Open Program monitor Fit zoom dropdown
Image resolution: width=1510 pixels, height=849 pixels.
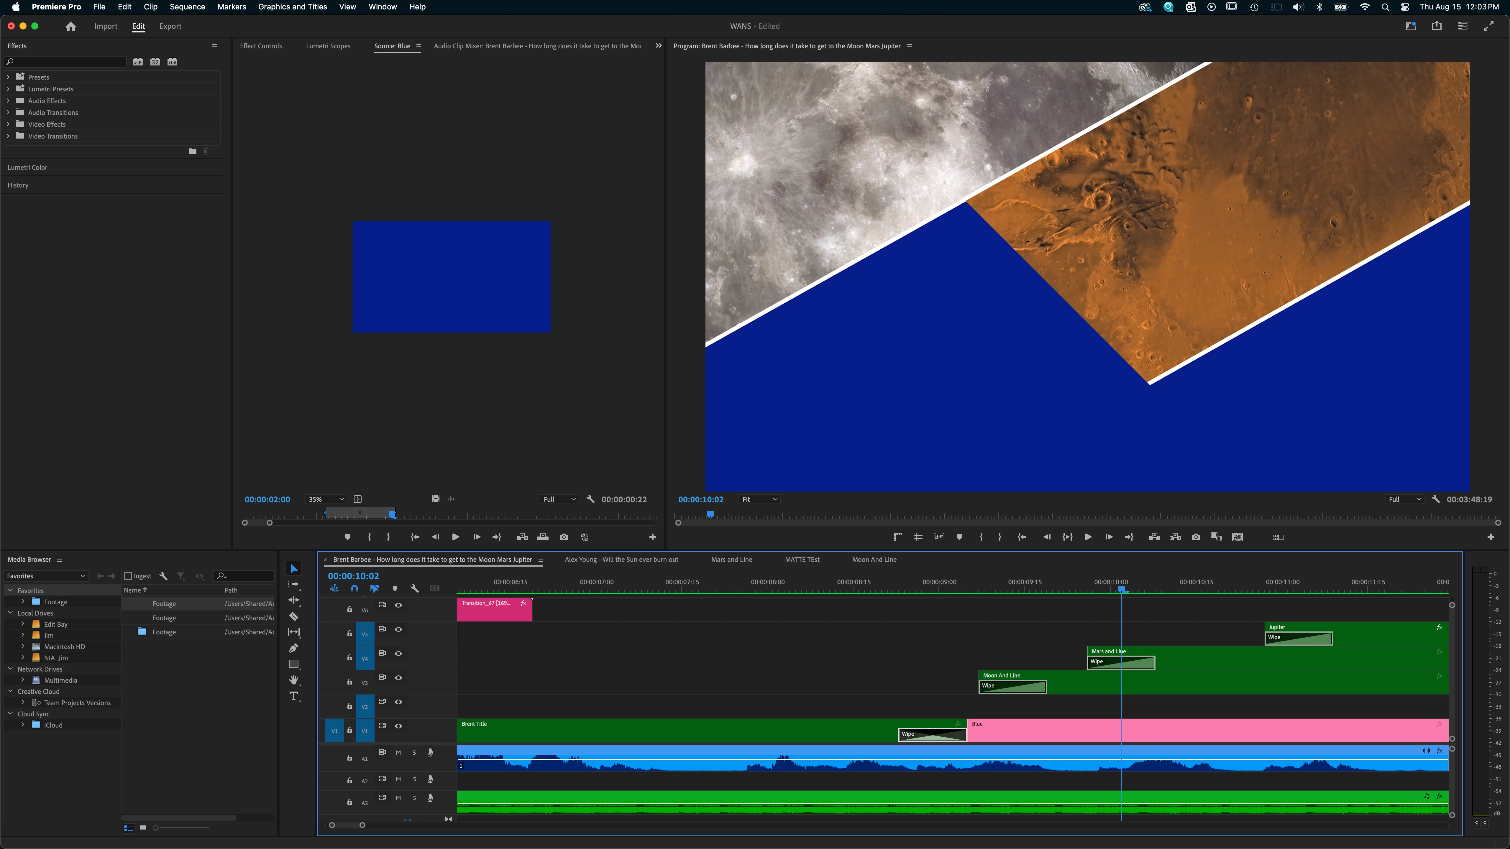pos(759,499)
